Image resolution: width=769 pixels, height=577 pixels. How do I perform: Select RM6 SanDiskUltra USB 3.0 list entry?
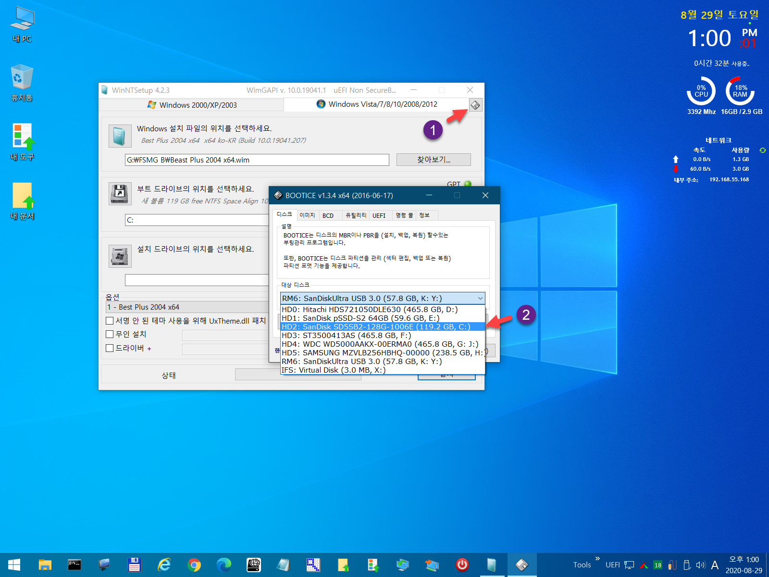(383, 361)
